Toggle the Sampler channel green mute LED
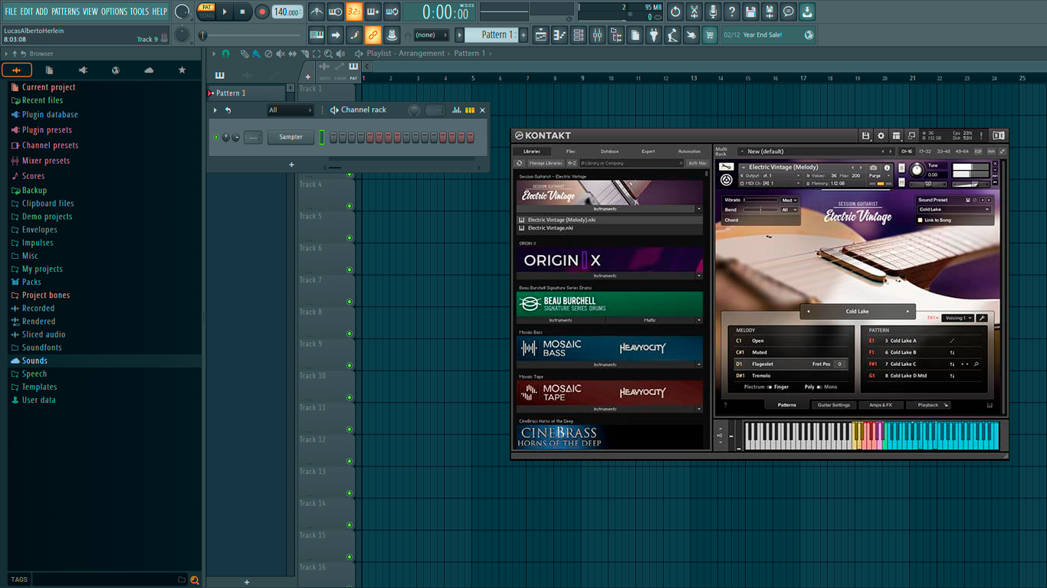 [x=216, y=137]
